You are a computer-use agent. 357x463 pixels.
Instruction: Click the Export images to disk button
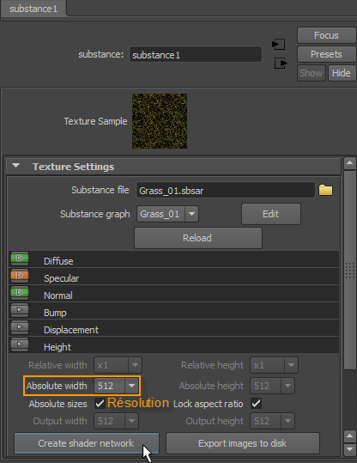point(243,443)
